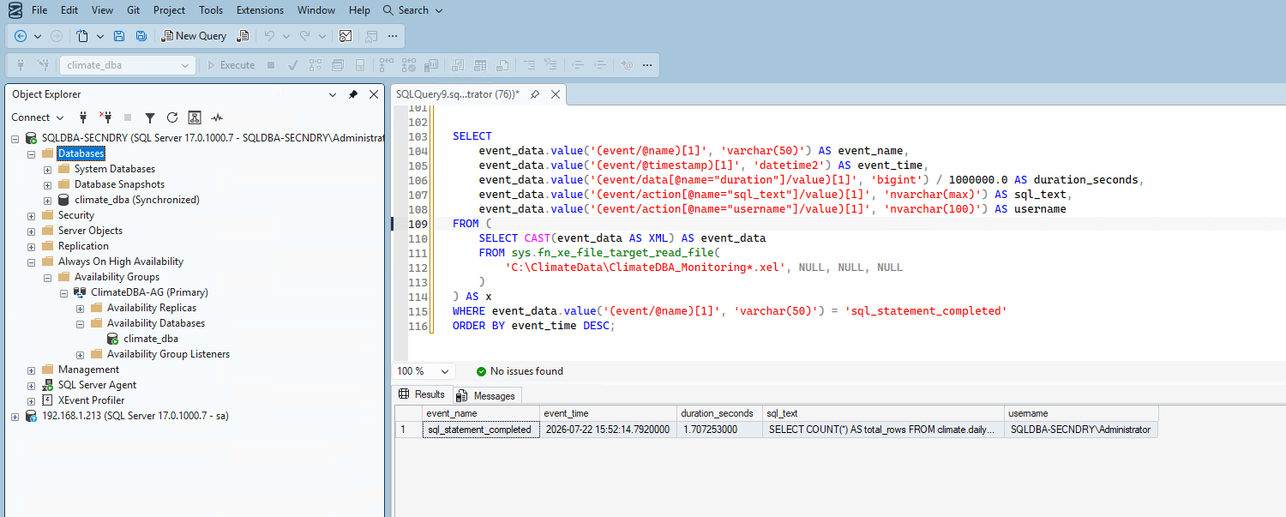Open the Extensions menu
Viewport: 1286px width, 517px height.
pos(260,10)
